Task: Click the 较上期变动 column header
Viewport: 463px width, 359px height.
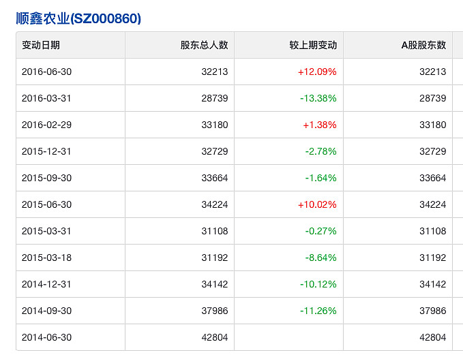Action: coord(313,46)
